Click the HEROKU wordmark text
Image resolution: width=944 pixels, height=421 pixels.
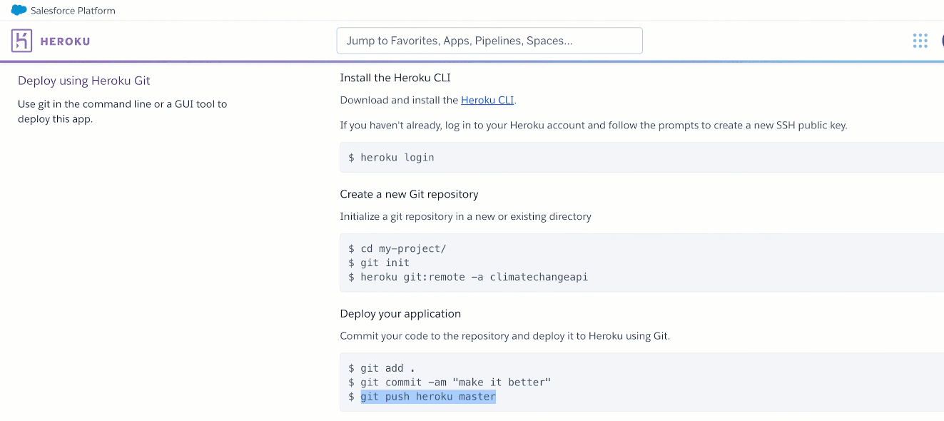(x=65, y=41)
